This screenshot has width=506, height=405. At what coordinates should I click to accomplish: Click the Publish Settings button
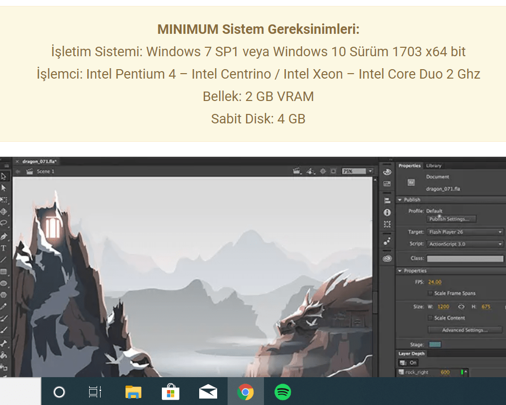[451, 219]
